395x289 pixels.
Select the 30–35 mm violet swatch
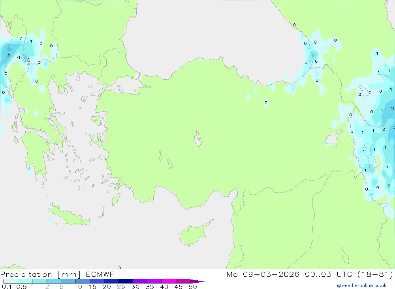140,281
